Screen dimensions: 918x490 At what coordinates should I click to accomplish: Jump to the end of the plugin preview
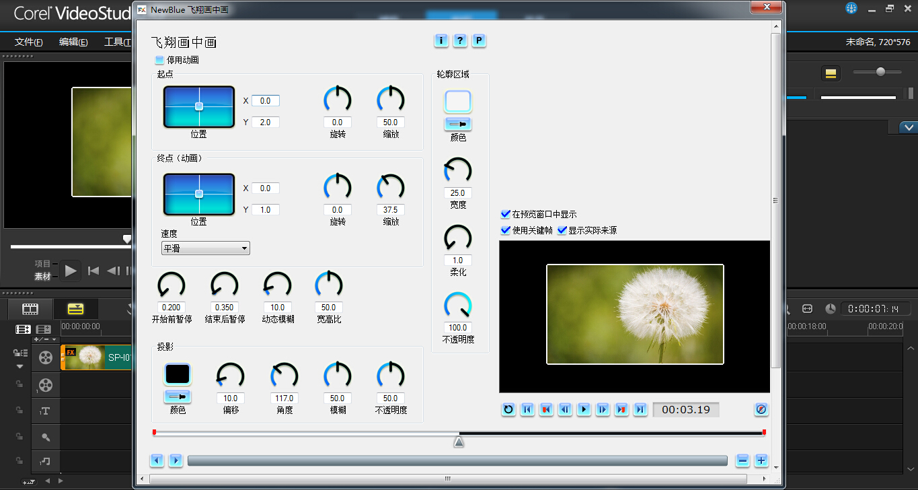(641, 409)
